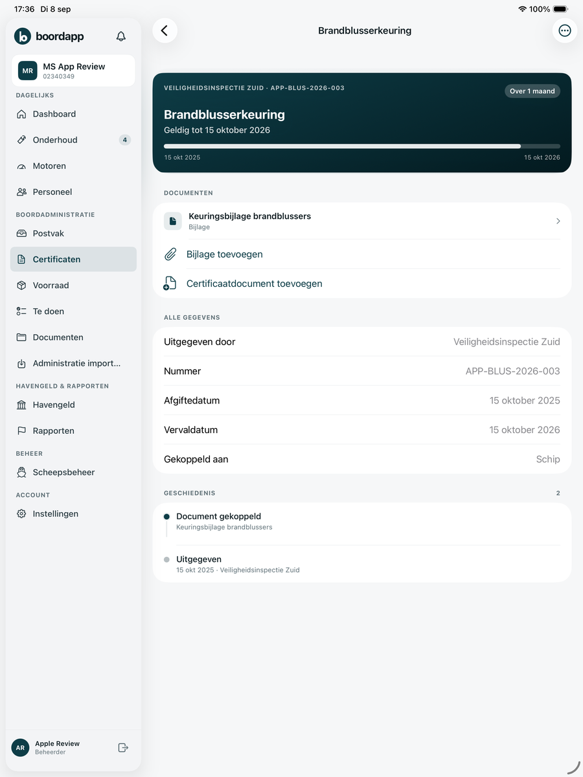Click the Rapporten flag icon

point(21,431)
